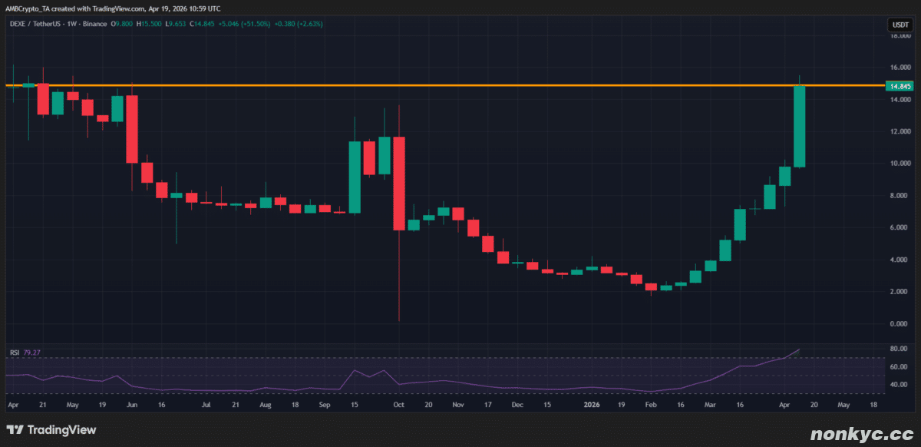This screenshot has height=447, width=921.
Task: Click the 2026 label on time axis
Action: [591, 403]
